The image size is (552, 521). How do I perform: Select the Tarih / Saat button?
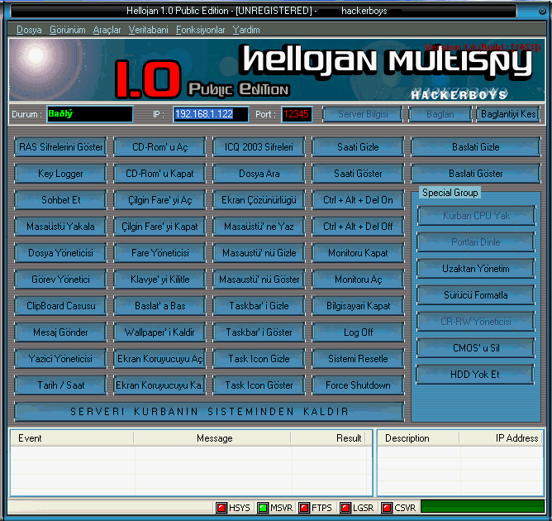pos(60,385)
